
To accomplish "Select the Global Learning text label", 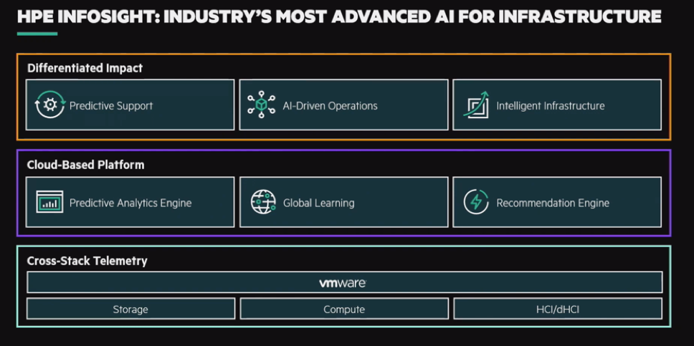I will [x=318, y=203].
